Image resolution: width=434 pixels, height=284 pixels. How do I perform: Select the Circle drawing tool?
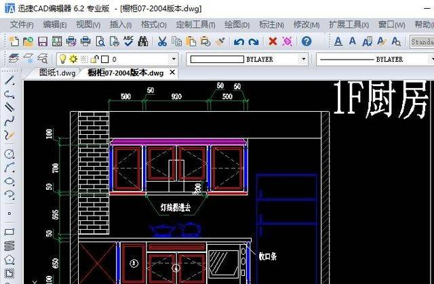pyautogui.click(x=9, y=154)
